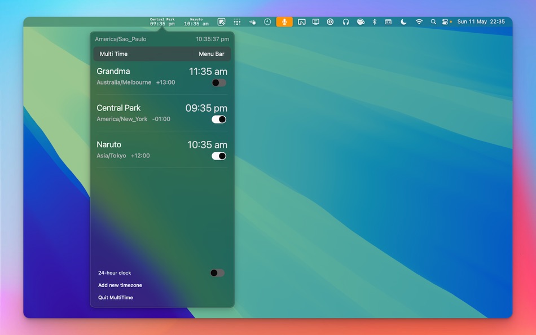The width and height of the screenshot is (536, 335).
Task: Click the +13:00 offset label
Action: (x=165, y=82)
